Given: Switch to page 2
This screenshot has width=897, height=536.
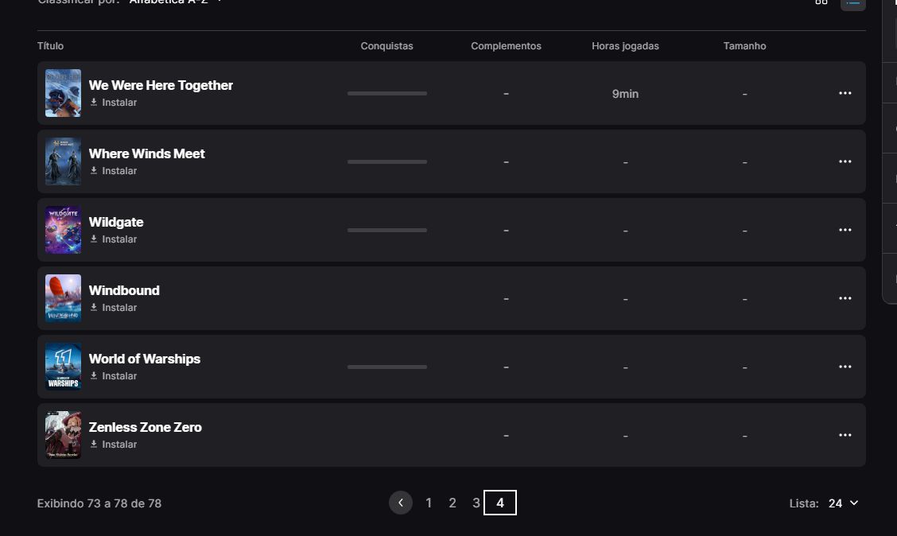Looking at the screenshot, I should (x=452, y=503).
